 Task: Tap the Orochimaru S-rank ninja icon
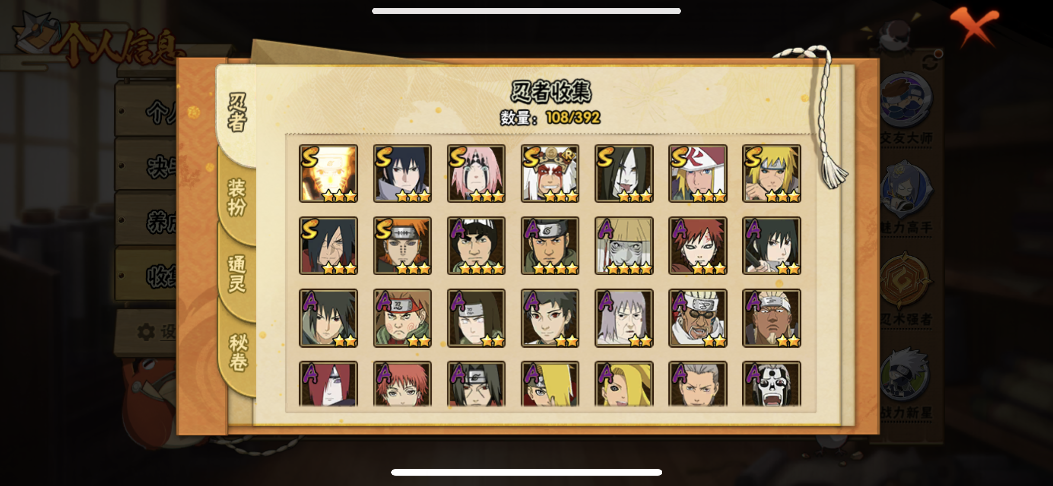(624, 173)
